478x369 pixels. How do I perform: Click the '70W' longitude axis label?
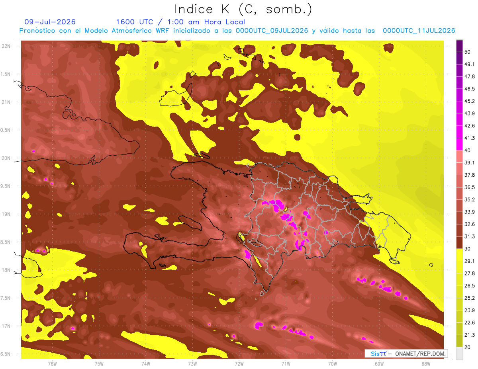[333, 364]
